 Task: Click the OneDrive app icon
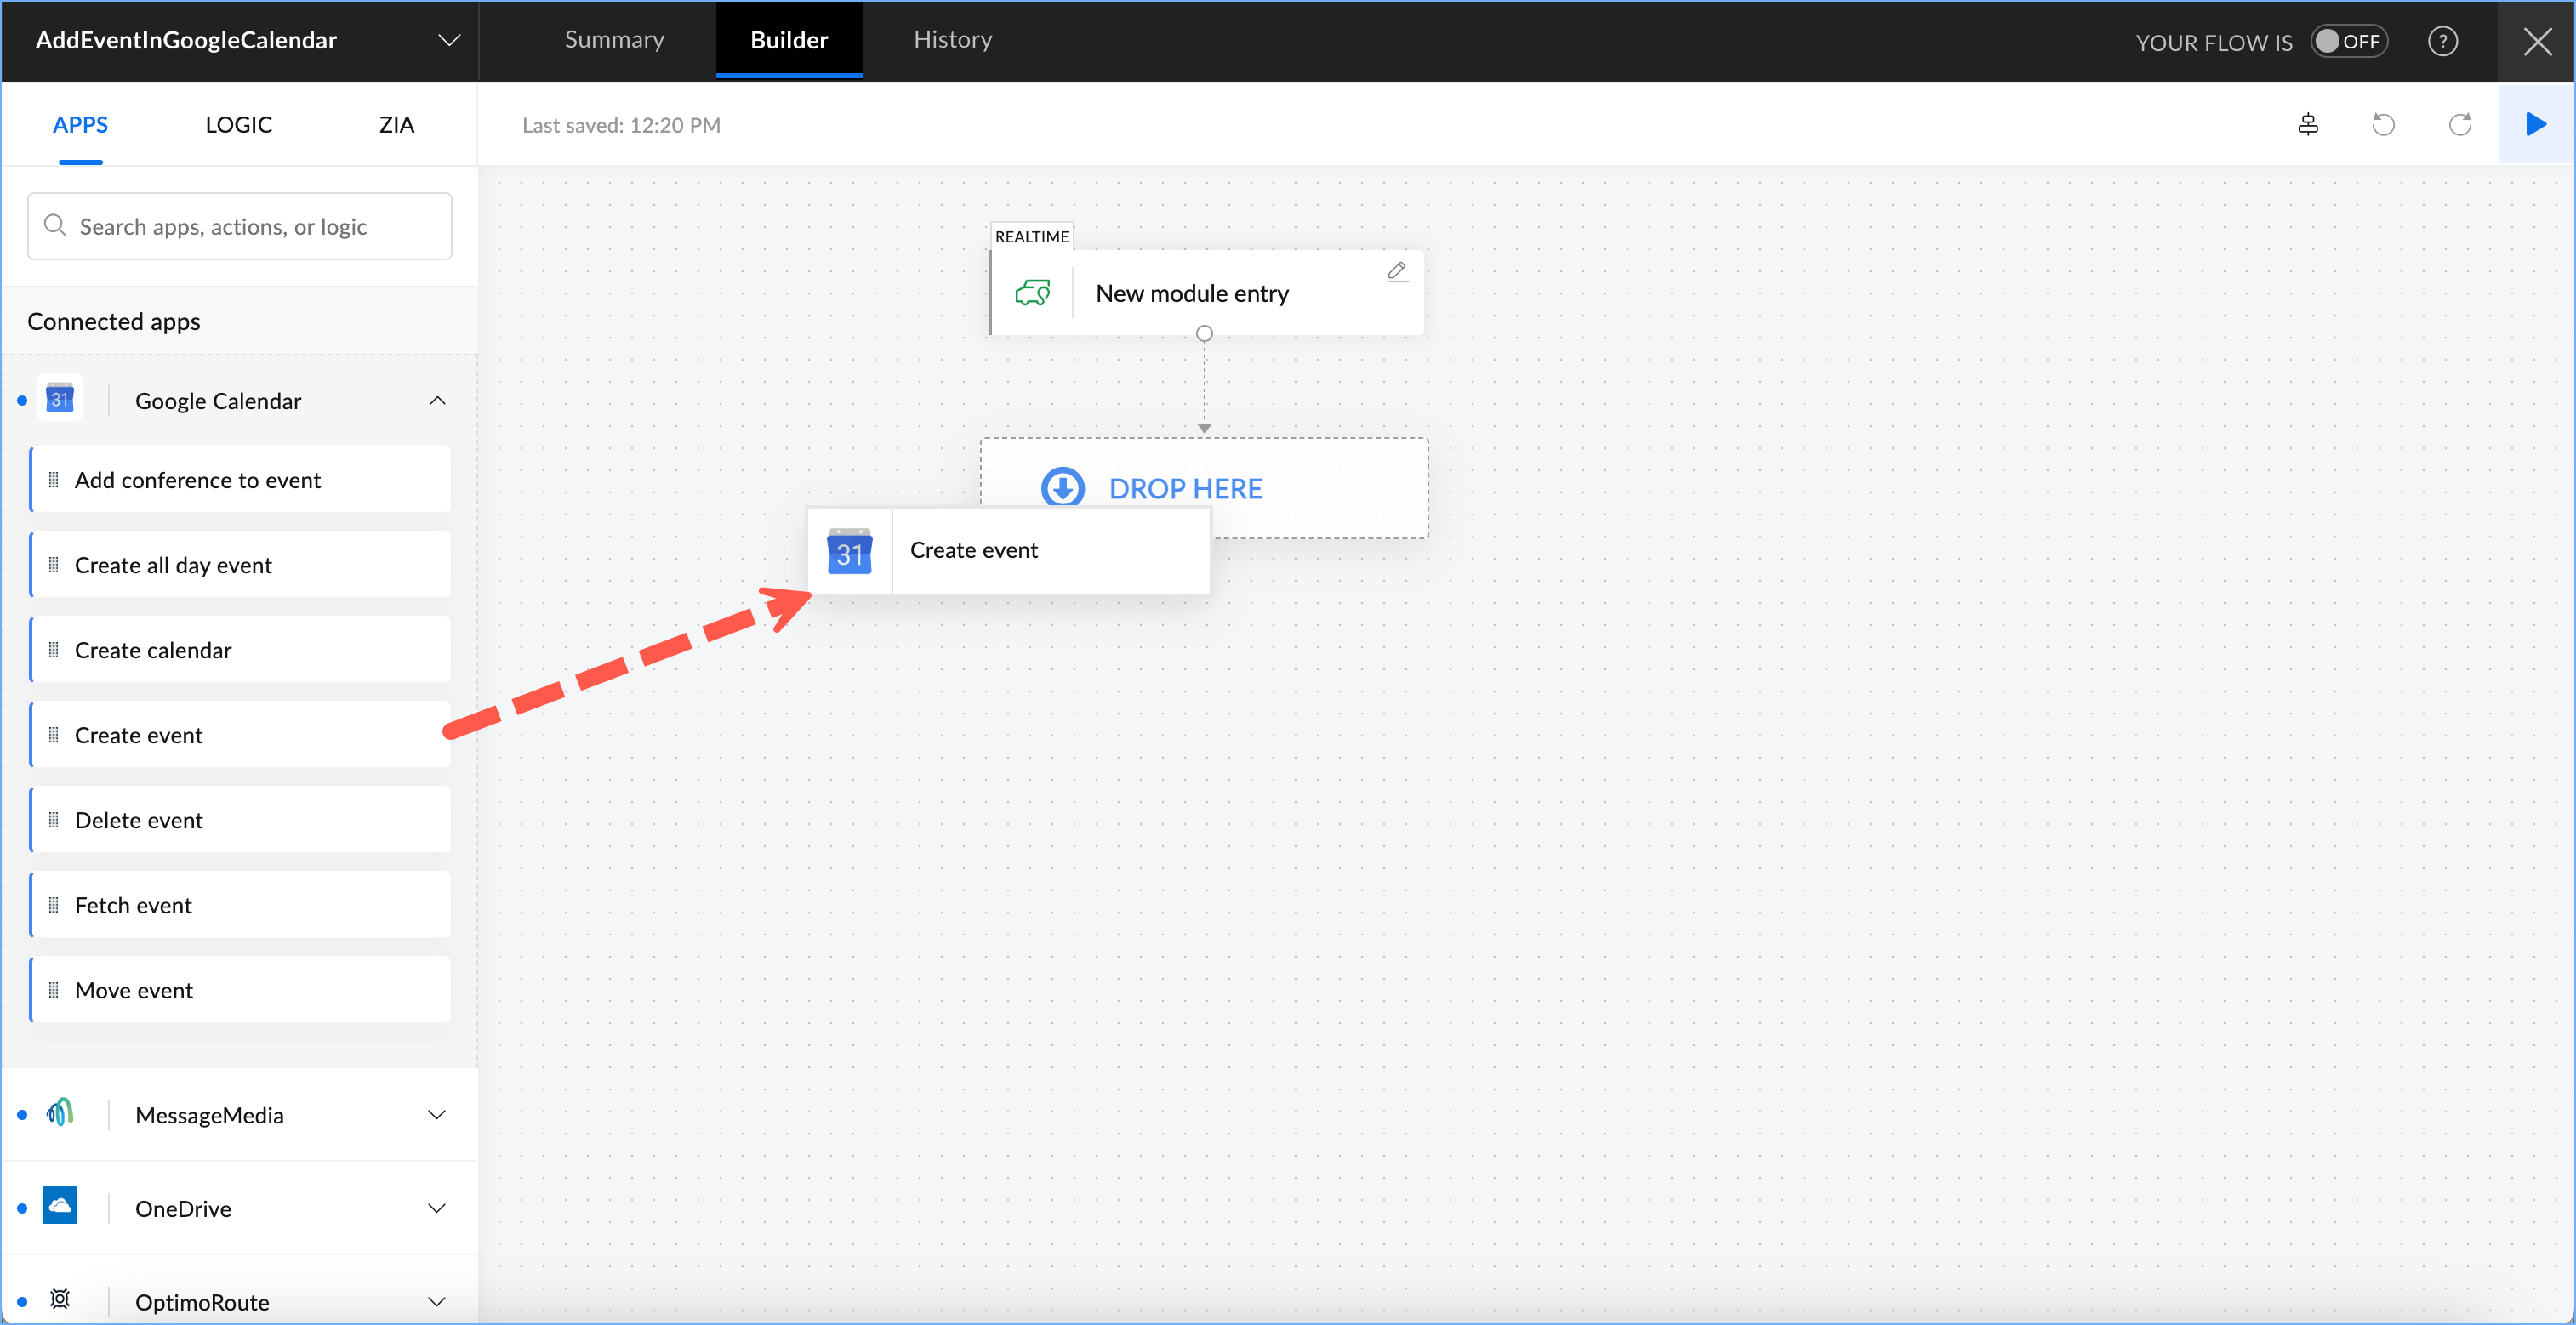pyautogui.click(x=60, y=1207)
